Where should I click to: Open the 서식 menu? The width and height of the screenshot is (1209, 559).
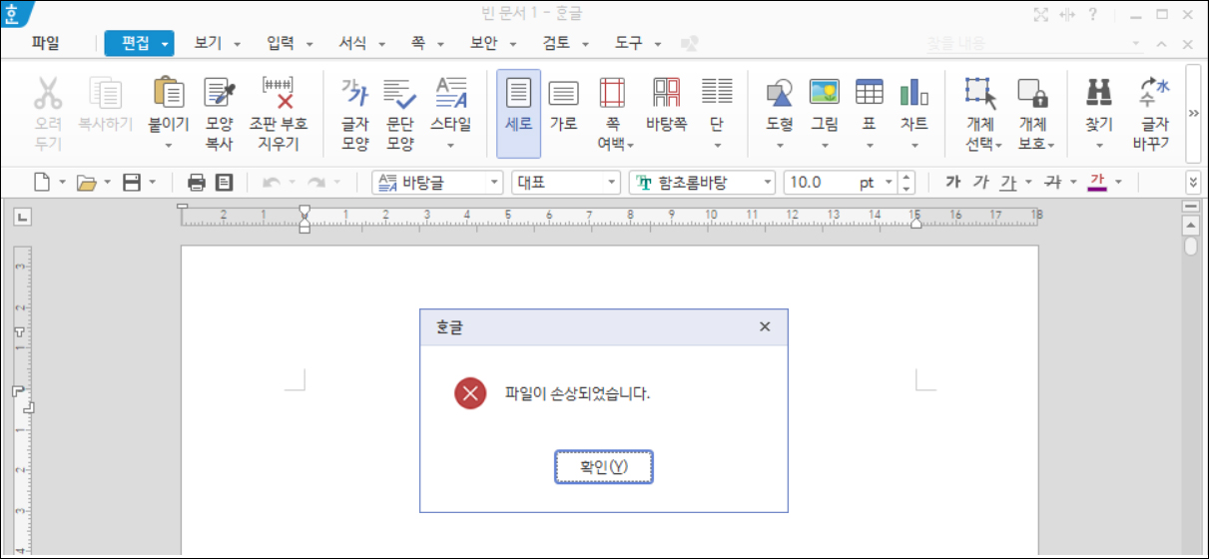pos(352,43)
